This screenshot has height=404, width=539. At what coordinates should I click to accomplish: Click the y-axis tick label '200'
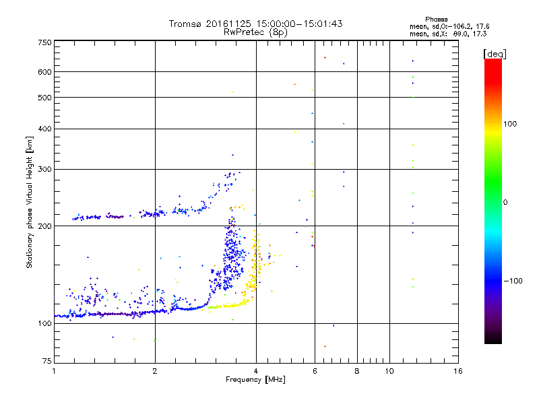click(x=44, y=226)
